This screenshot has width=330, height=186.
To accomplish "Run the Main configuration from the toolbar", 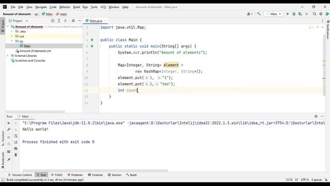I will (288, 14).
